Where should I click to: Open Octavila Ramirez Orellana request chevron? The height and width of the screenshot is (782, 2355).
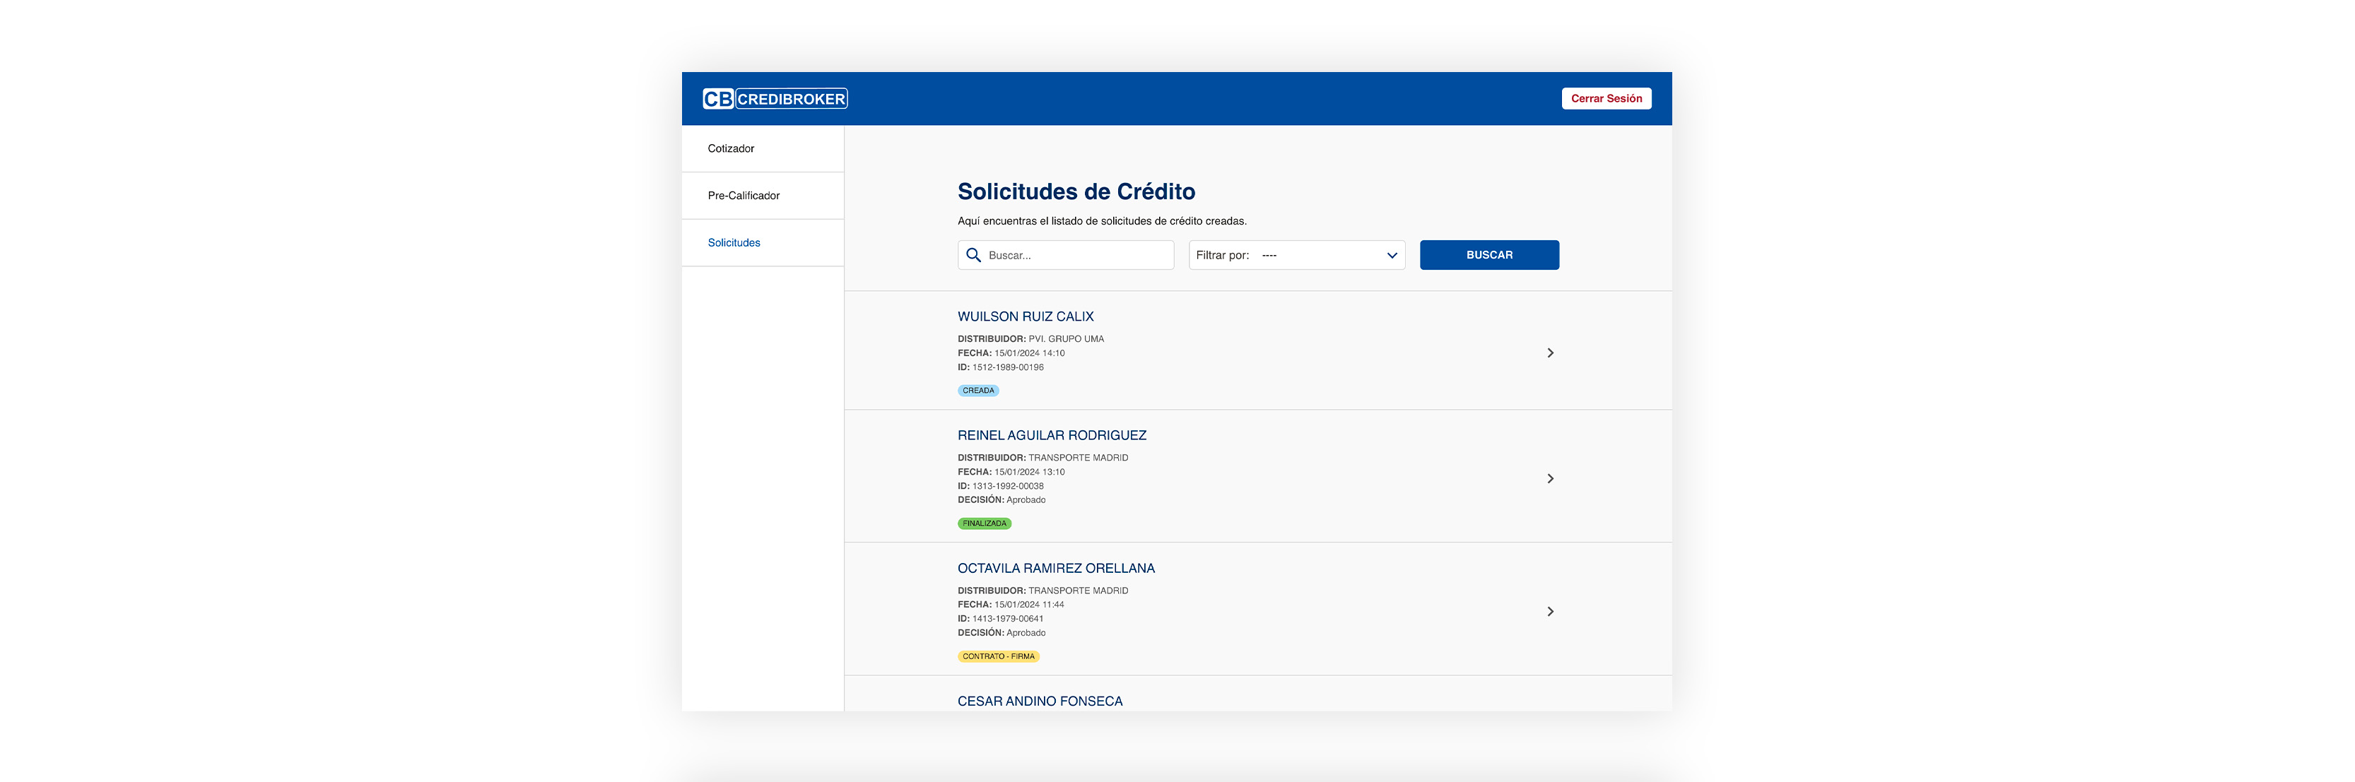tap(1549, 611)
